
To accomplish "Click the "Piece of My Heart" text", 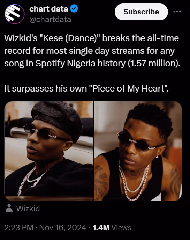I will (129, 89).
